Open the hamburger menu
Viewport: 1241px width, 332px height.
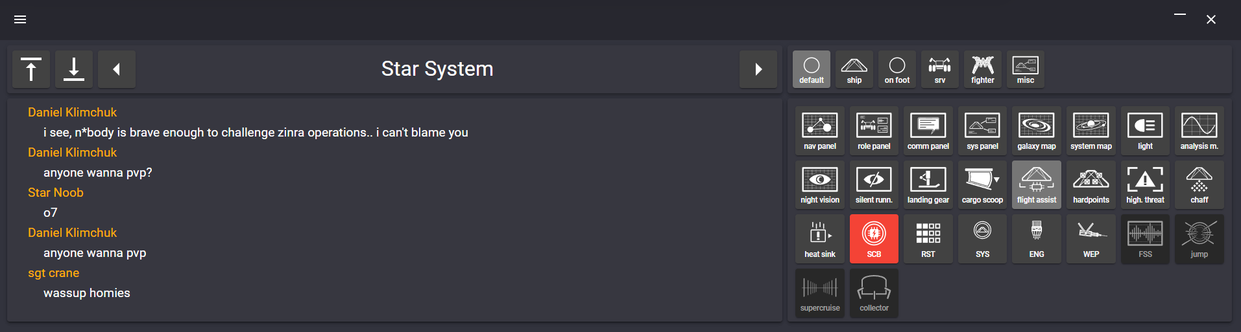pos(20,19)
